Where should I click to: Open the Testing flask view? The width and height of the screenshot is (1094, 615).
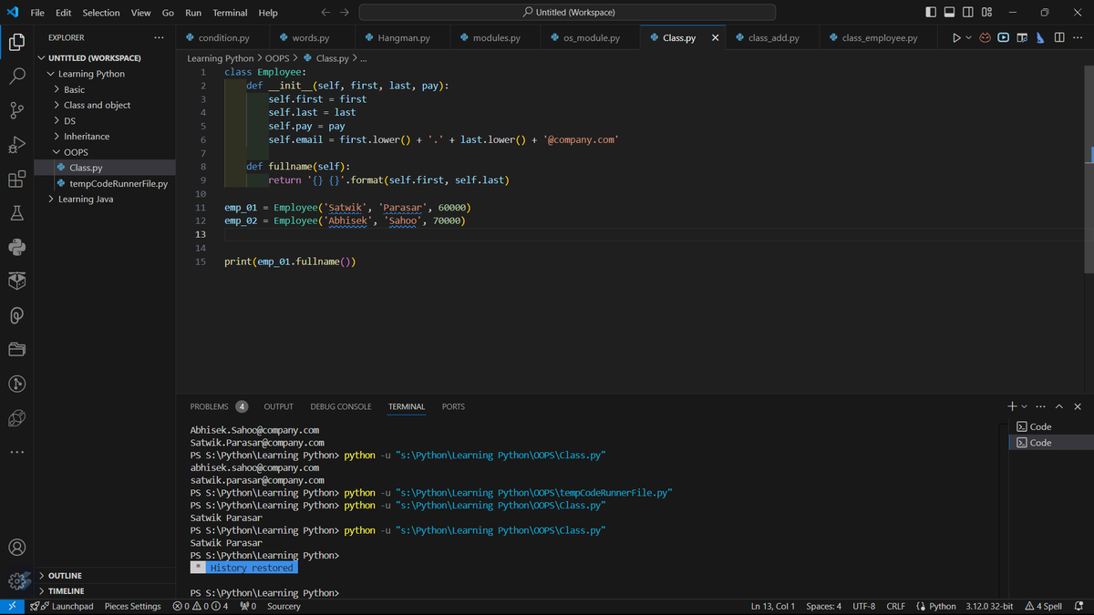16,213
